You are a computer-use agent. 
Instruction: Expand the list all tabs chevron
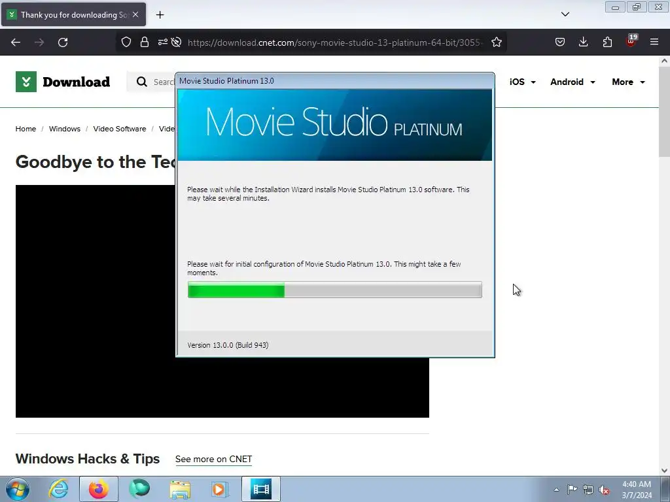tap(565, 14)
